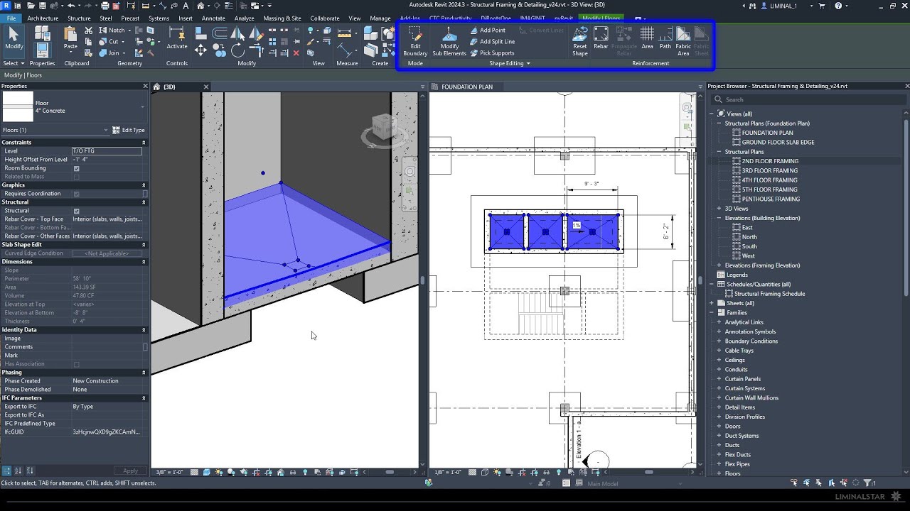
Task: Open the Floors (1) filter dropdown
Action: [55, 130]
